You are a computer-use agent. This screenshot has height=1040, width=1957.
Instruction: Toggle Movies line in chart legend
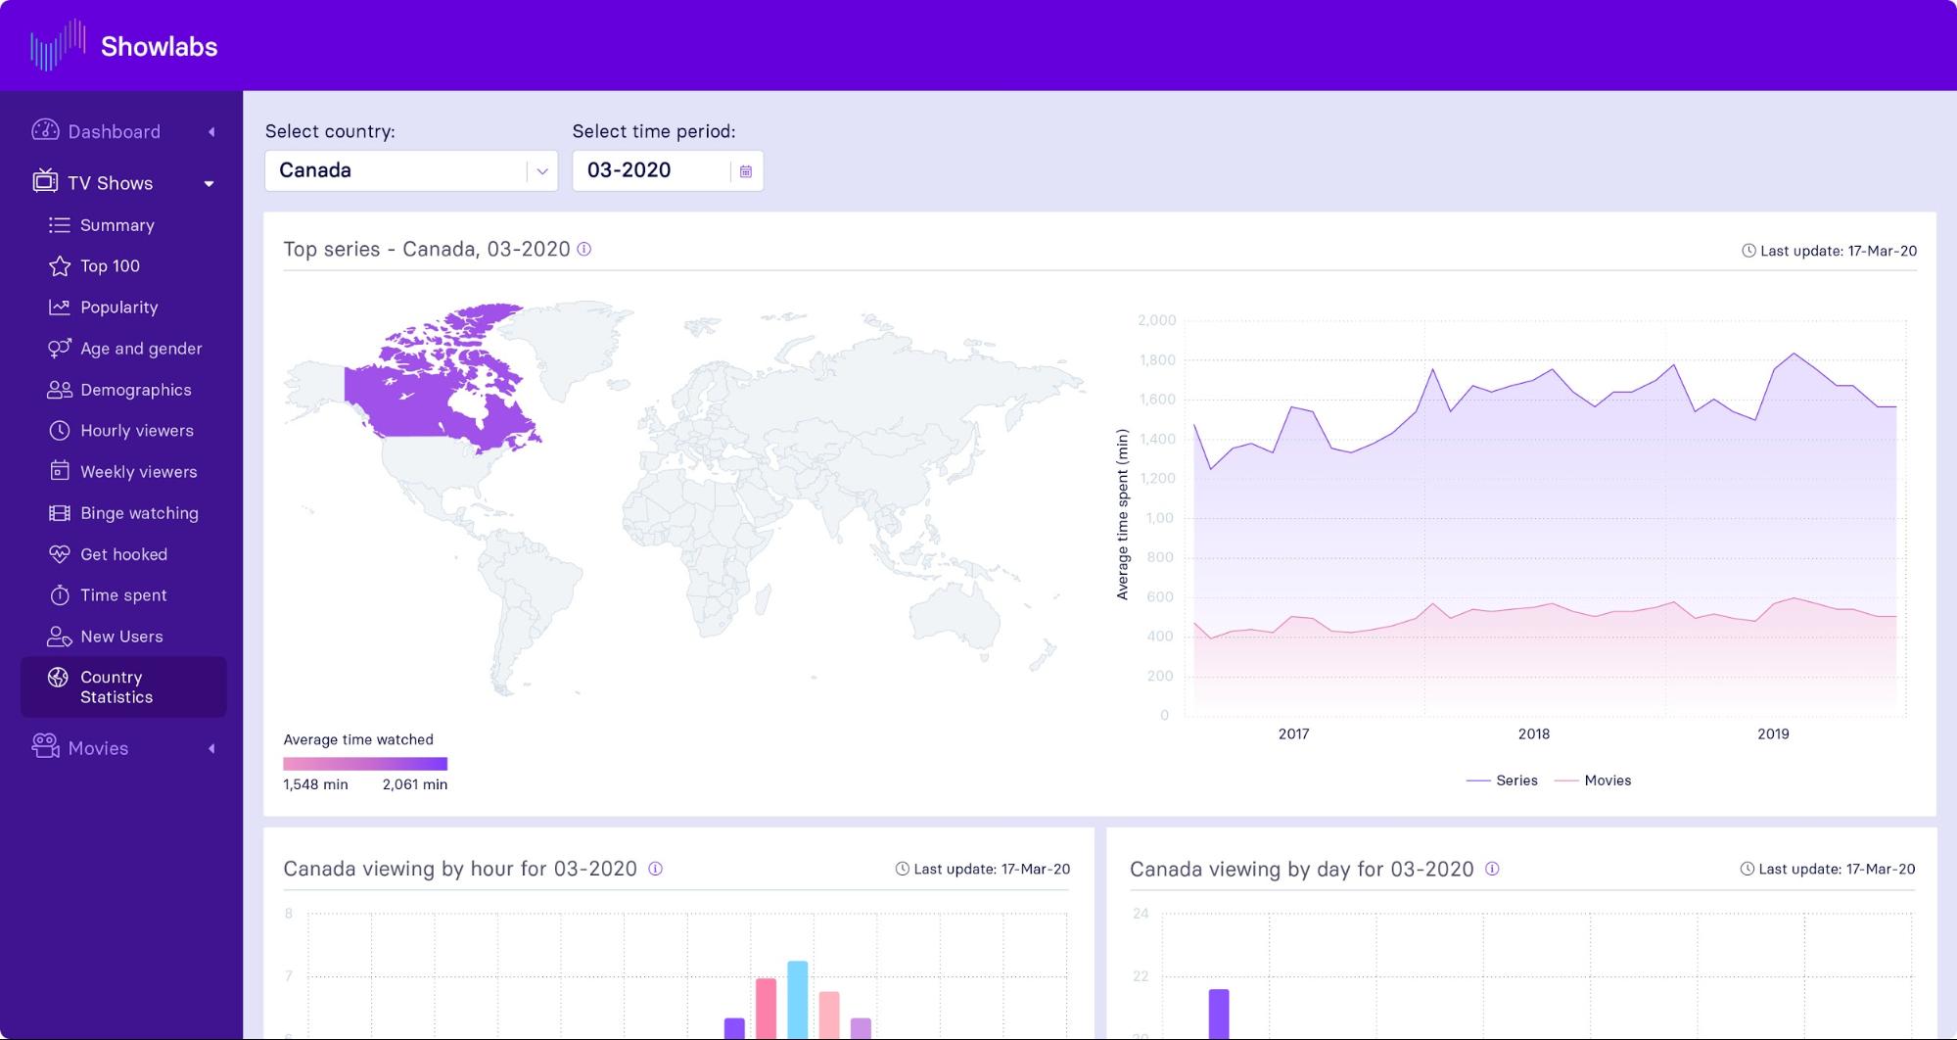coord(1593,780)
